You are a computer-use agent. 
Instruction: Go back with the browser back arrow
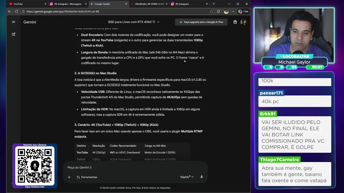pos(10,12)
